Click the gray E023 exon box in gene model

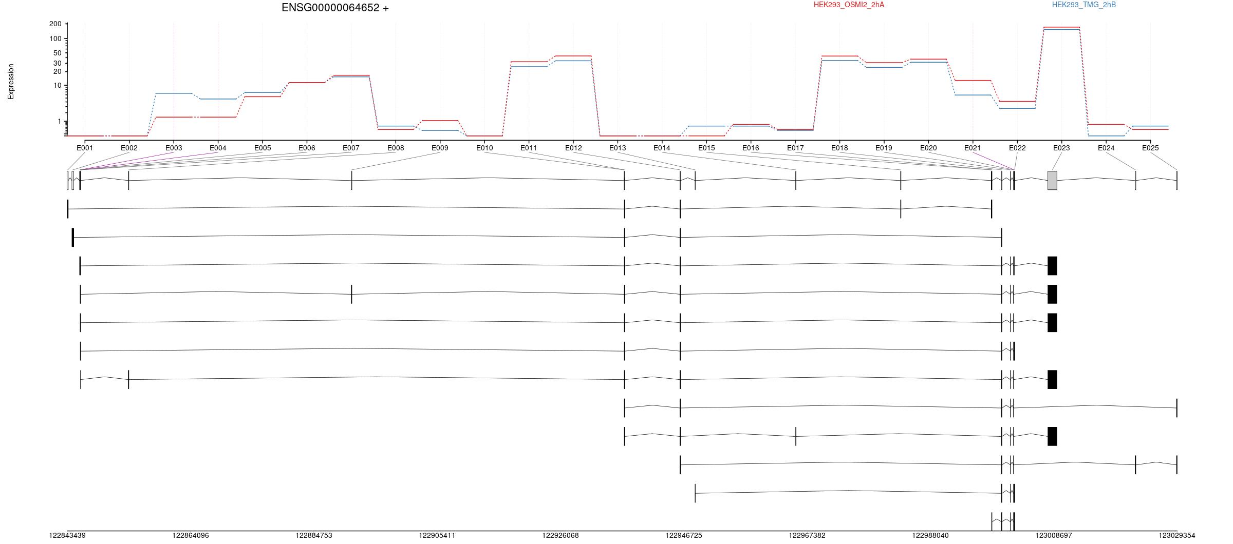click(1052, 181)
